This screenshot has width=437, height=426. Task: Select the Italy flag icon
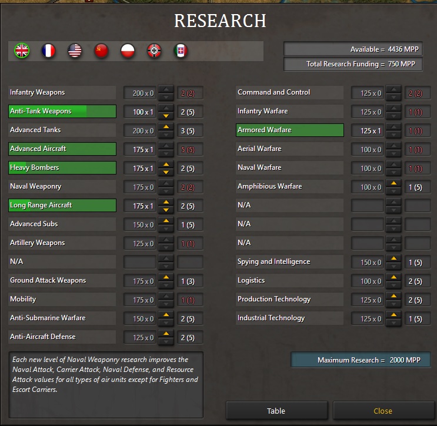181,51
